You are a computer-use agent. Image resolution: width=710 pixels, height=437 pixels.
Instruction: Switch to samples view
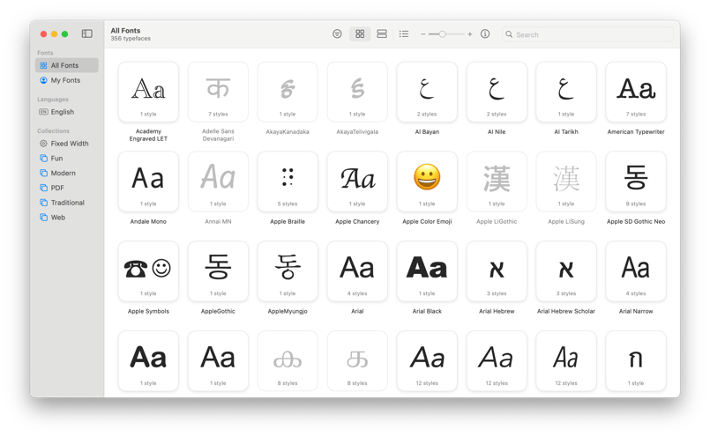pos(382,34)
